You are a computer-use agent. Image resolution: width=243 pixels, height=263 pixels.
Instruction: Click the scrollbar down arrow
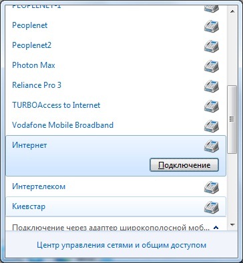[x=232, y=225]
